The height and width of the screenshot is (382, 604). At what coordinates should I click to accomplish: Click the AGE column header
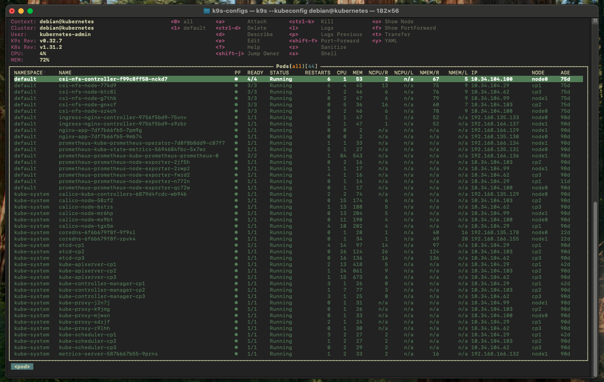coord(565,73)
